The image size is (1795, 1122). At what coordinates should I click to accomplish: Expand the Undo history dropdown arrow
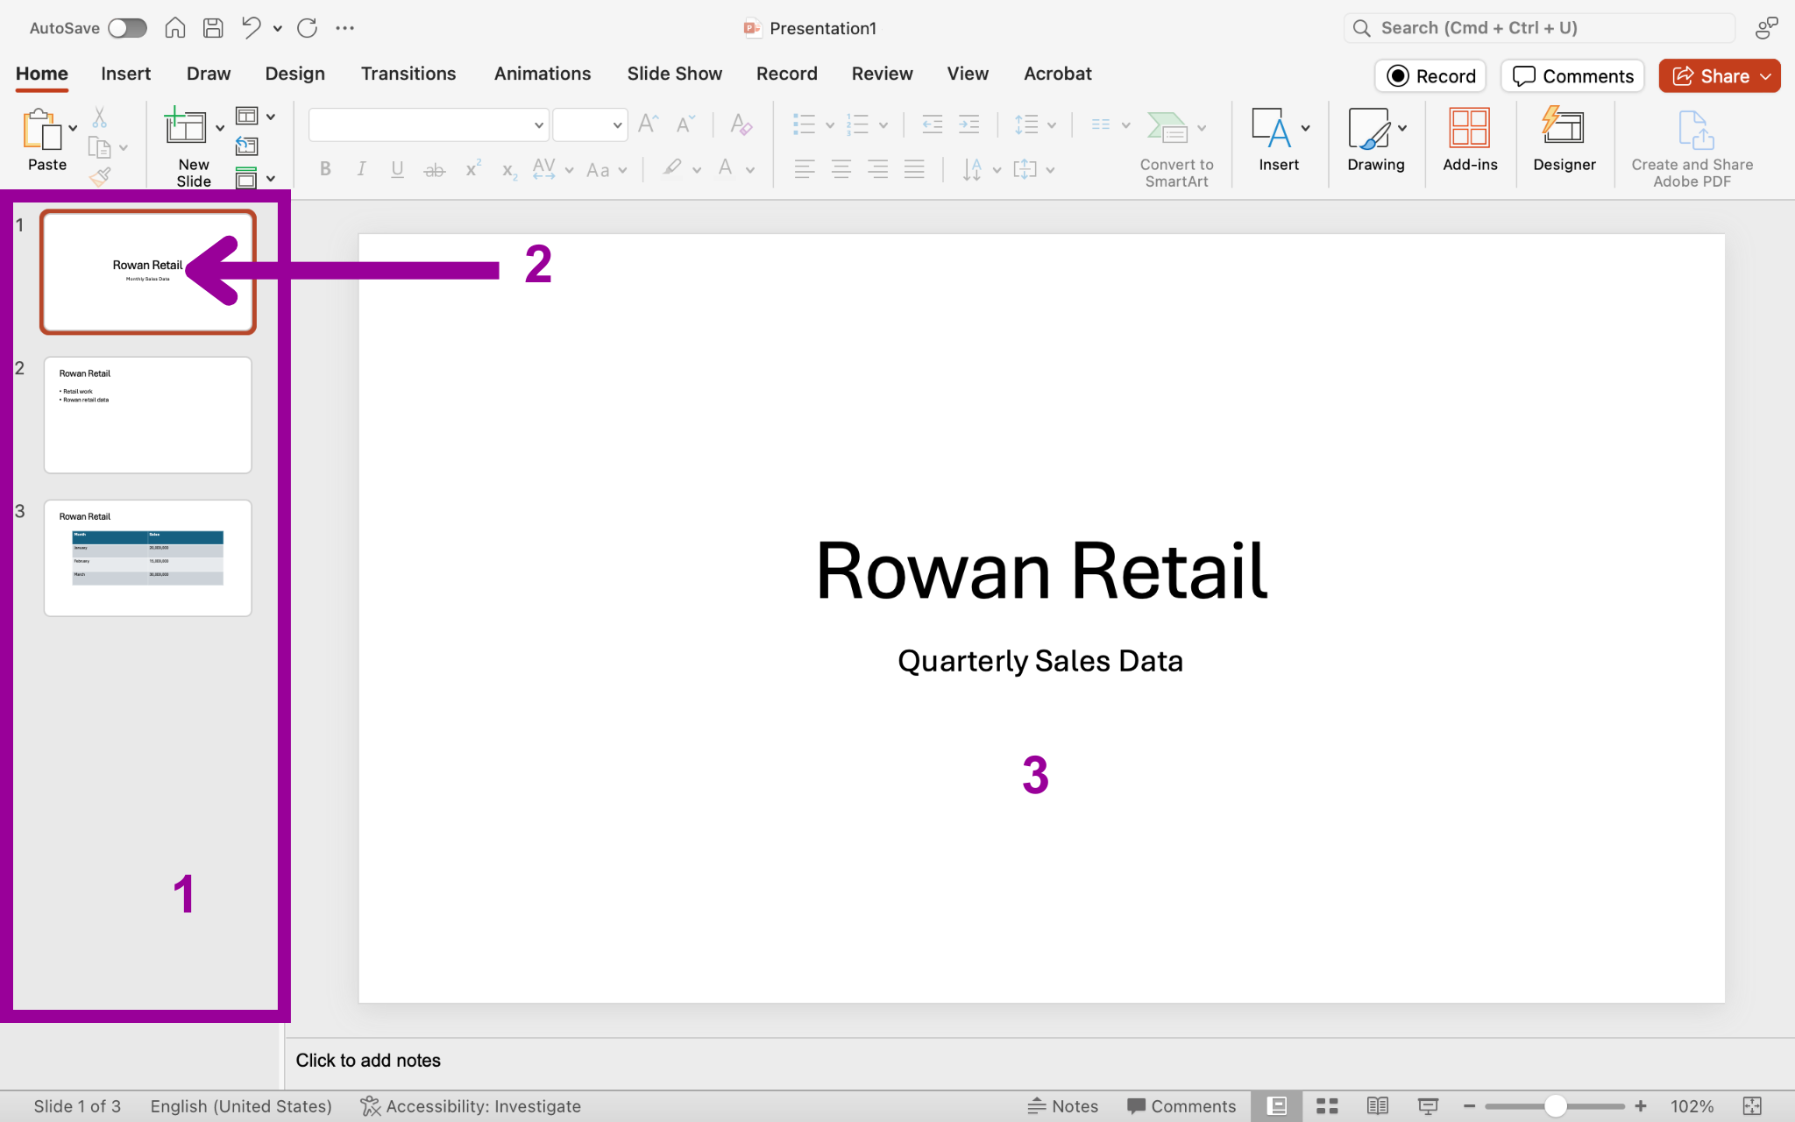(x=278, y=29)
